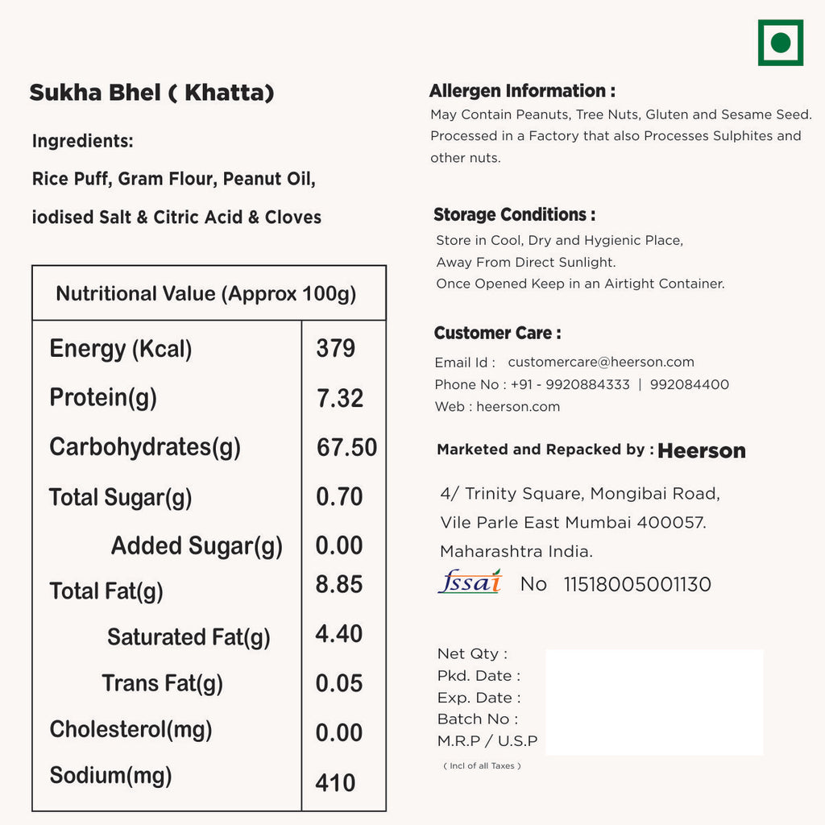825x825 pixels.
Task: Click the Nutritional Value table header
Action: pos(206,293)
